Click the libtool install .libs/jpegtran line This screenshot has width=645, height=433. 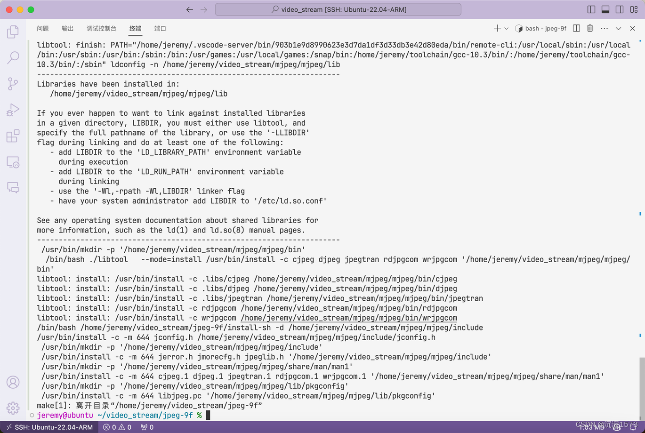tap(260, 298)
